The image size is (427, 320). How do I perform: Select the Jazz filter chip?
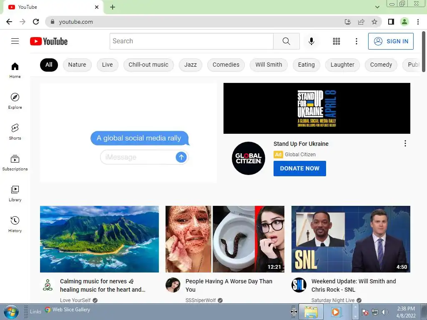[190, 65]
